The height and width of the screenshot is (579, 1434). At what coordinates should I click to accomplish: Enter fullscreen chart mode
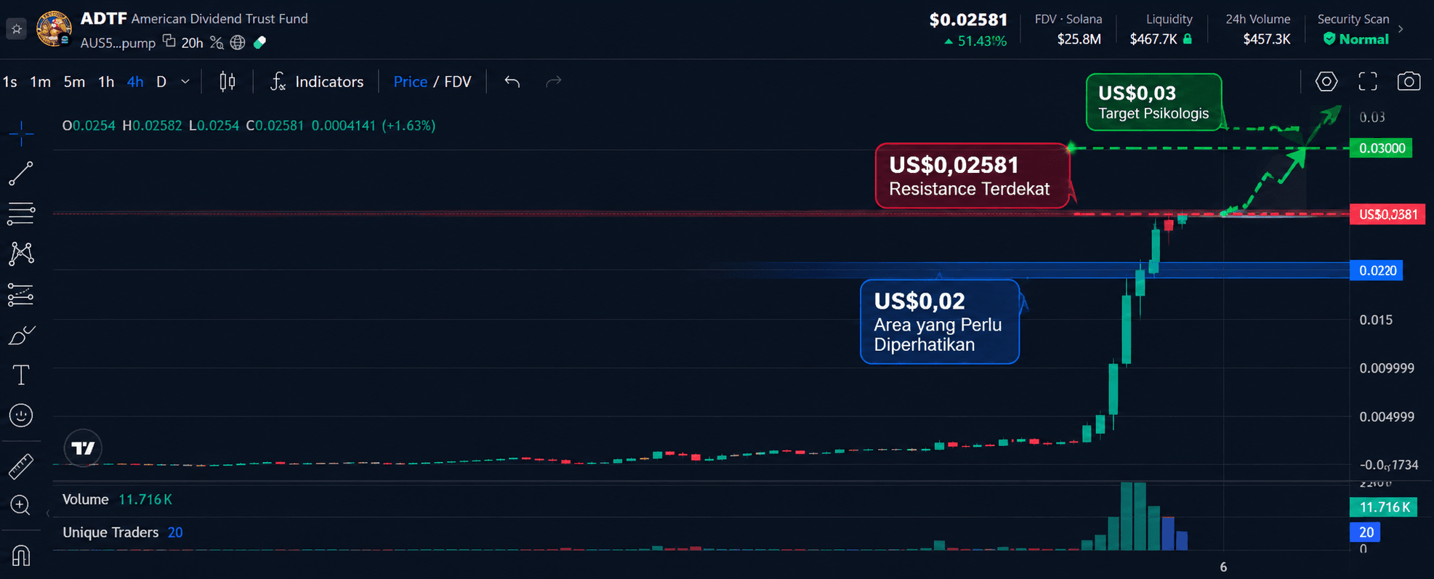(1368, 81)
